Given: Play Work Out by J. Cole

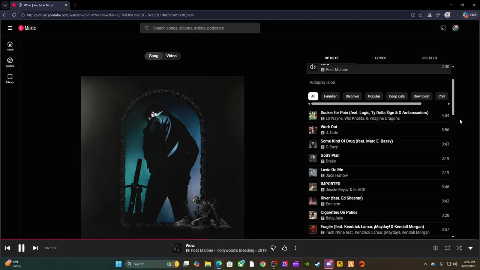Looking at the screenshot, I should [x=379, y=130].
